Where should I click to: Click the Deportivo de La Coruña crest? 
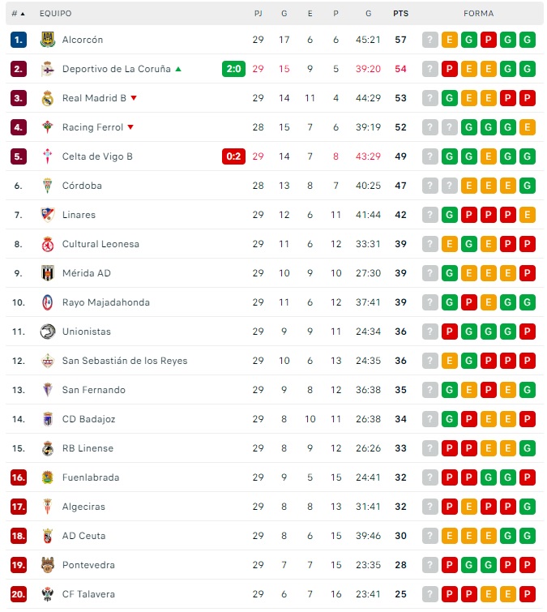[x=48, y=69]
